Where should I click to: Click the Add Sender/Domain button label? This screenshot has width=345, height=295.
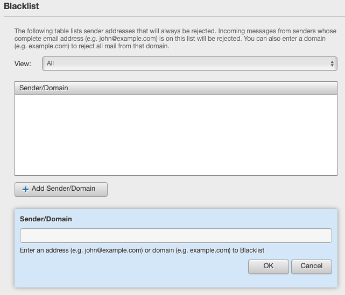click(64, 189)
